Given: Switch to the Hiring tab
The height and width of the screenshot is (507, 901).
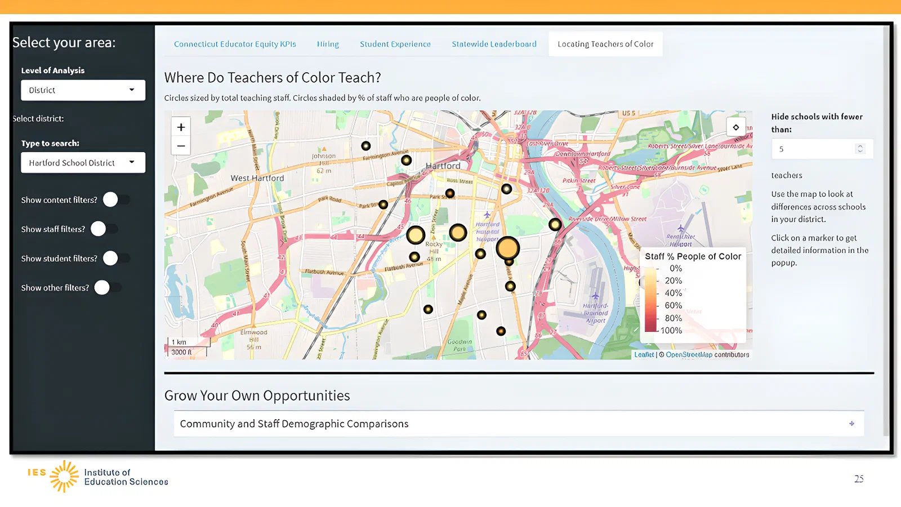Looking at the screenshot, I should pos(328,44).
